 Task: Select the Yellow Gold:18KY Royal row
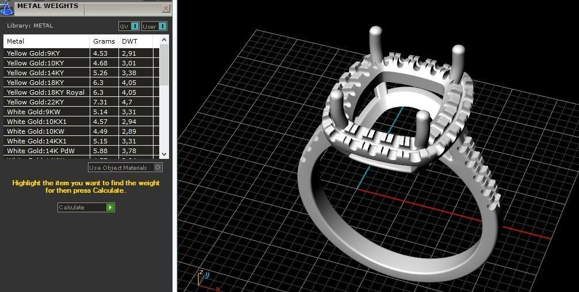(x=81, y=92)
